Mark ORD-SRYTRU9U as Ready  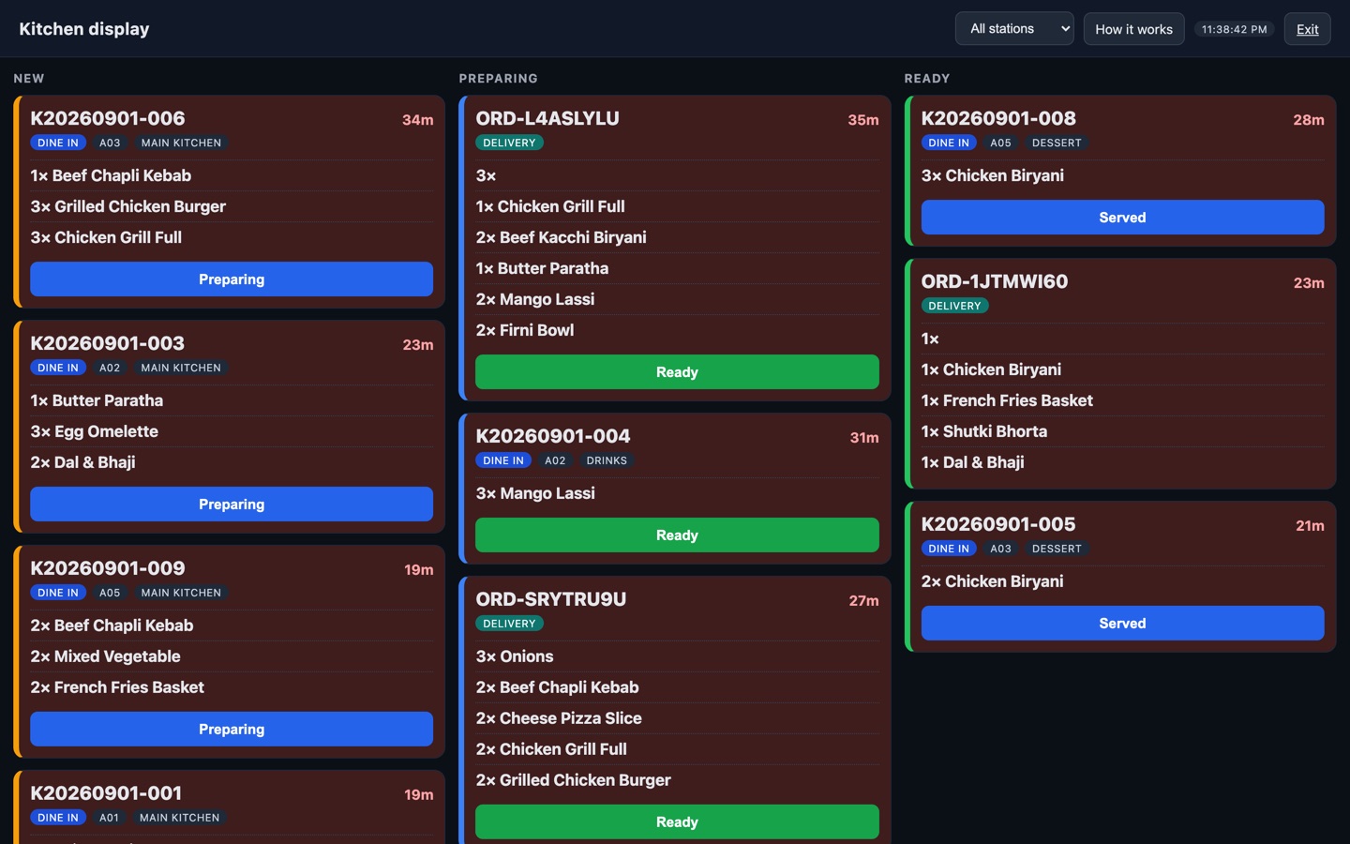coord(677,822)
